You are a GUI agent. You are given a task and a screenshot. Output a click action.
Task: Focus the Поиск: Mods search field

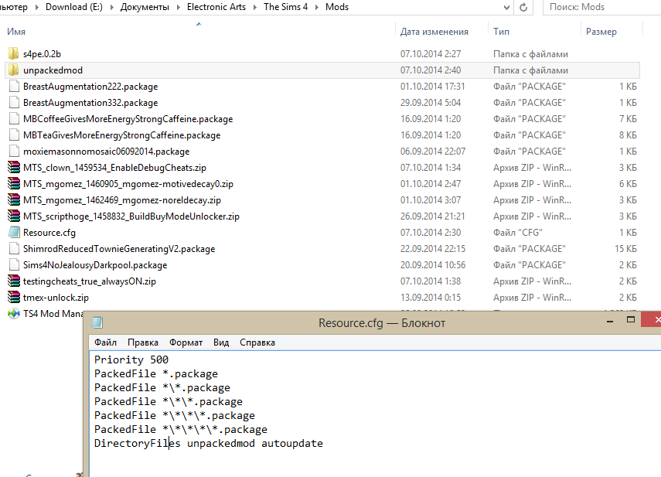602,7
